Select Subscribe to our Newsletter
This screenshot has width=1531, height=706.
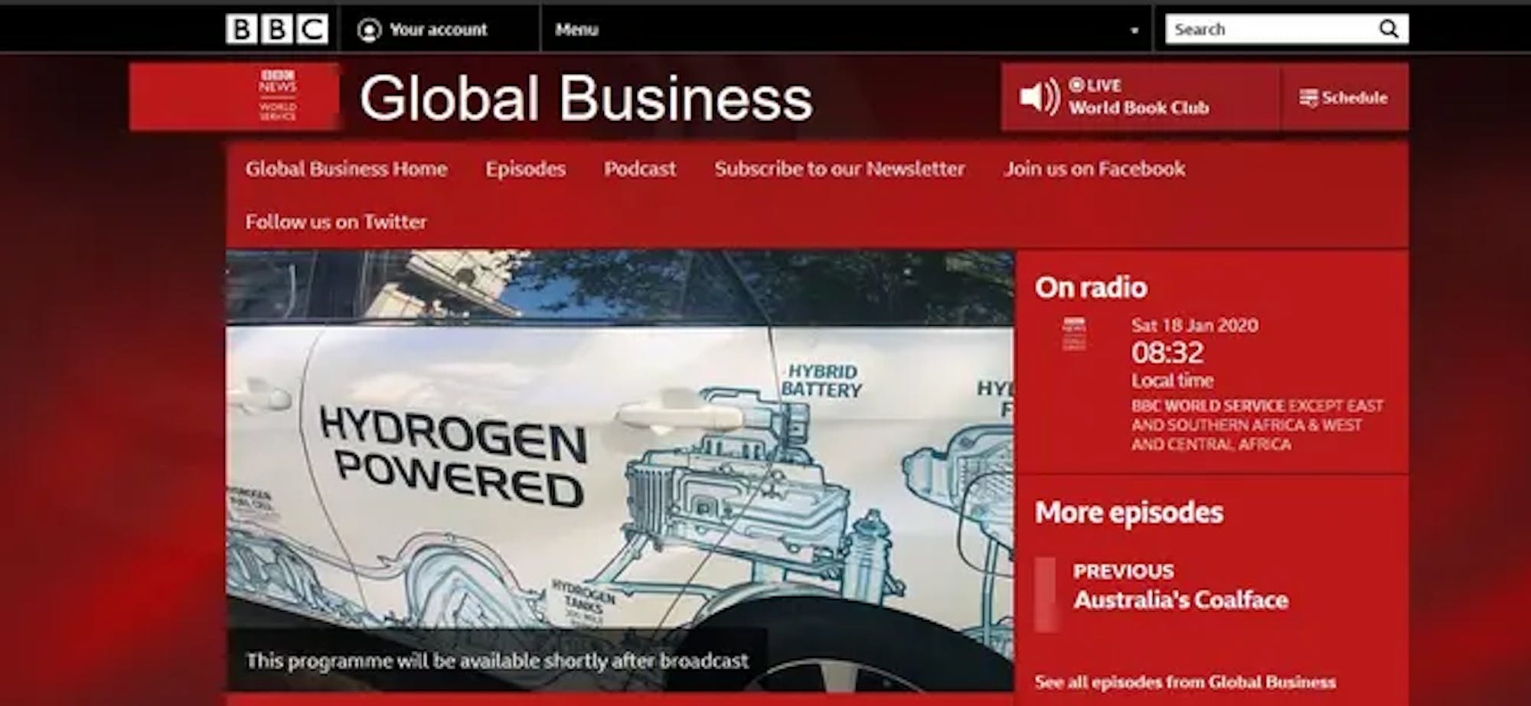pyautogui.click(x=840, y=168)
